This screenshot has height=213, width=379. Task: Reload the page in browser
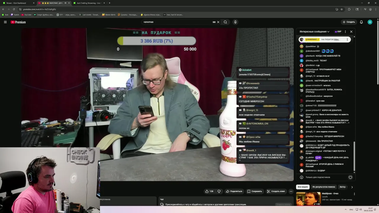coord(14,9)
